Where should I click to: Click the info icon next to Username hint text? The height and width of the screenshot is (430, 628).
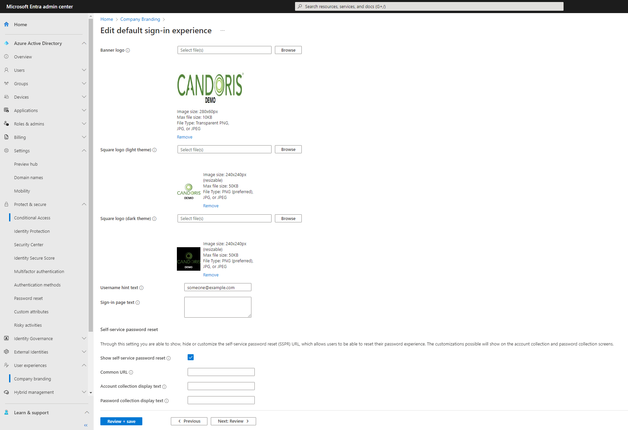141,288
